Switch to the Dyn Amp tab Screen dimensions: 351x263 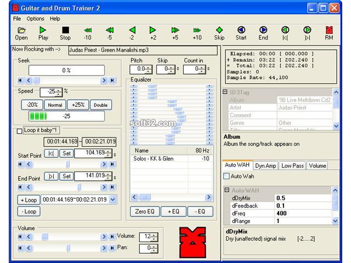pyautogui.click(x=265, y=165)
